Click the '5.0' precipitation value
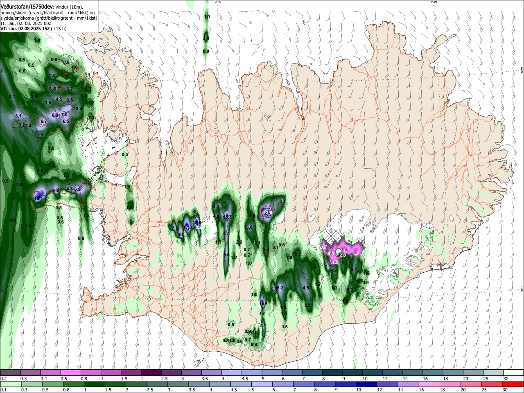524x393 pixels. [249, 227]
